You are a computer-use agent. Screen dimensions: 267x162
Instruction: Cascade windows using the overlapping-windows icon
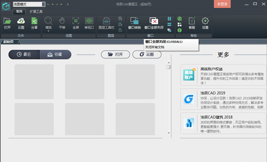[169, 30]
